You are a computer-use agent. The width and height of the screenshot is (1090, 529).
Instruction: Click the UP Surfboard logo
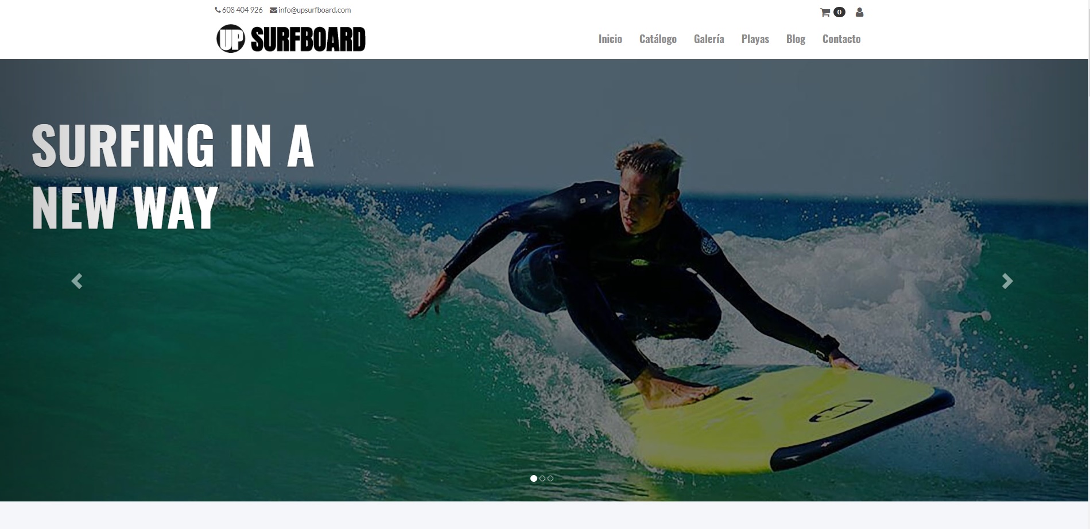[x=291, y=39]
